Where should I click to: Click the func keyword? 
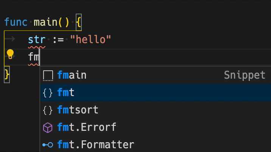point(16,22)
